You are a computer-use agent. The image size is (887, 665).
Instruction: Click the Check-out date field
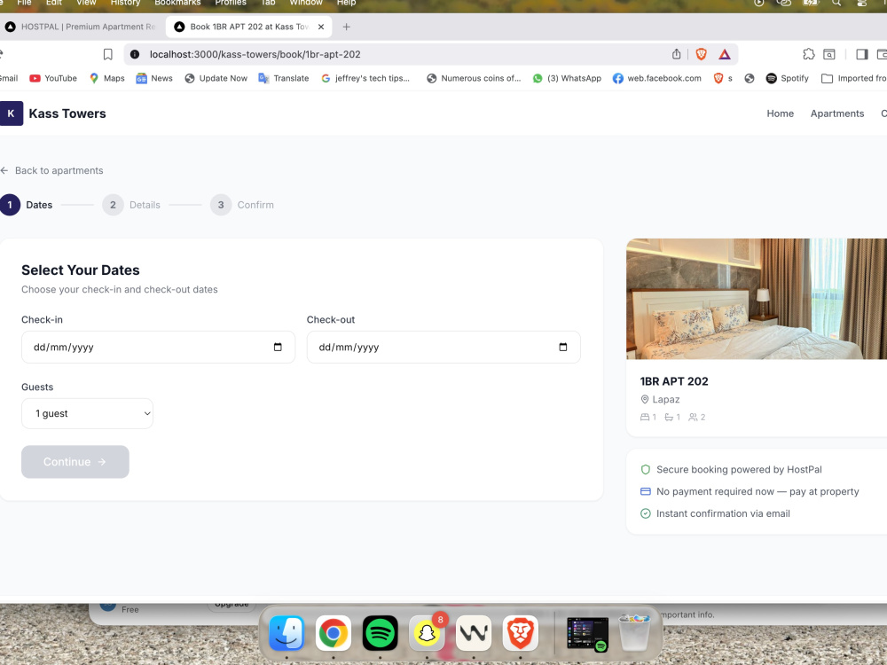coord(443,348)
